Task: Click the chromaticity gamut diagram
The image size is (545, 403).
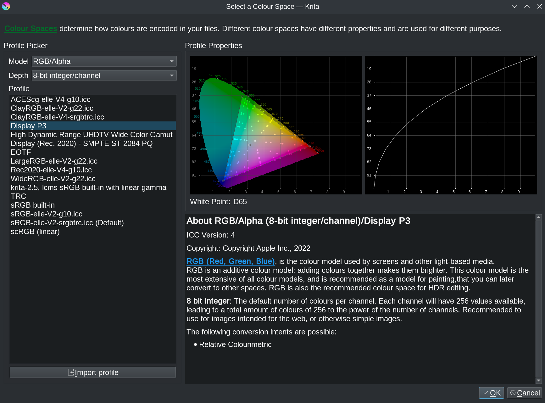Action: click(x=276, y=125)
